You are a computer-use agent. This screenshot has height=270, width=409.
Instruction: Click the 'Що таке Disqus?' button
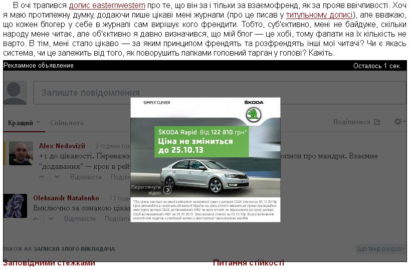coord(380,249)
